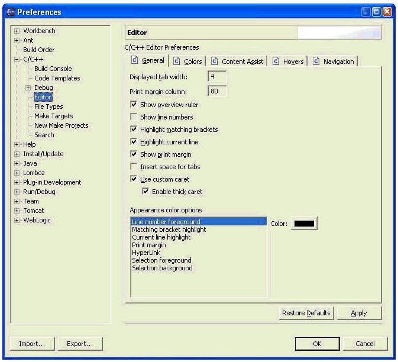Click the C icon on the Colors tab

click(x=177, y=62)
